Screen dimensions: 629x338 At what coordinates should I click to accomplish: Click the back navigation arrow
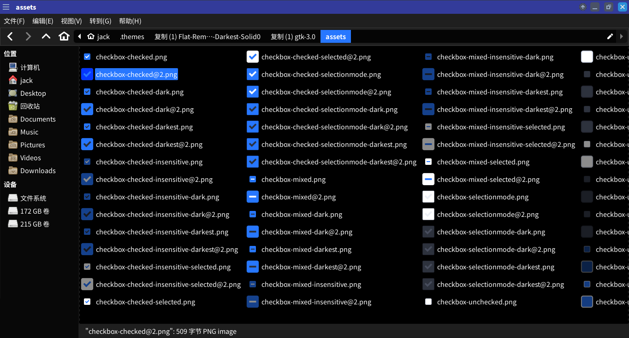(x=10, y=36)
